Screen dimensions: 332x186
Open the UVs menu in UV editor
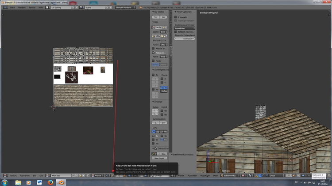tap(41, 176)
